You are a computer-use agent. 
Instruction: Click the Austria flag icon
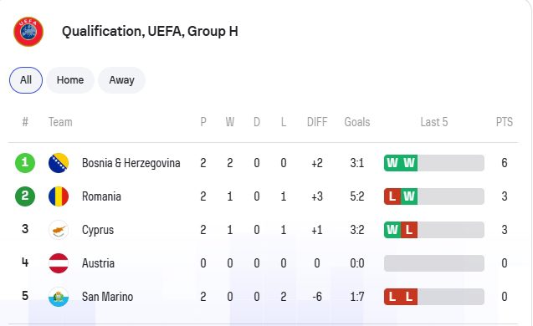(59, 263)
